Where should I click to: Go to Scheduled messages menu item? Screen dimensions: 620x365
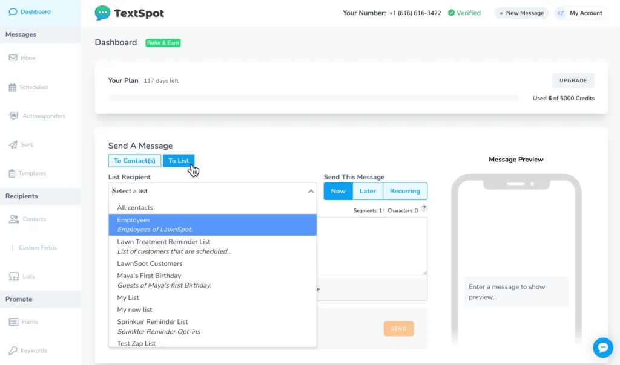33,87
